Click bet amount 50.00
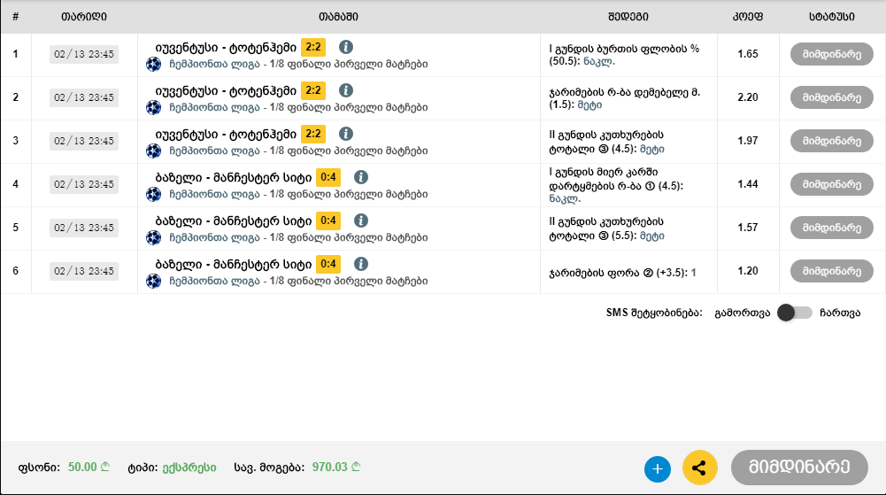 (x=89, y=468)
